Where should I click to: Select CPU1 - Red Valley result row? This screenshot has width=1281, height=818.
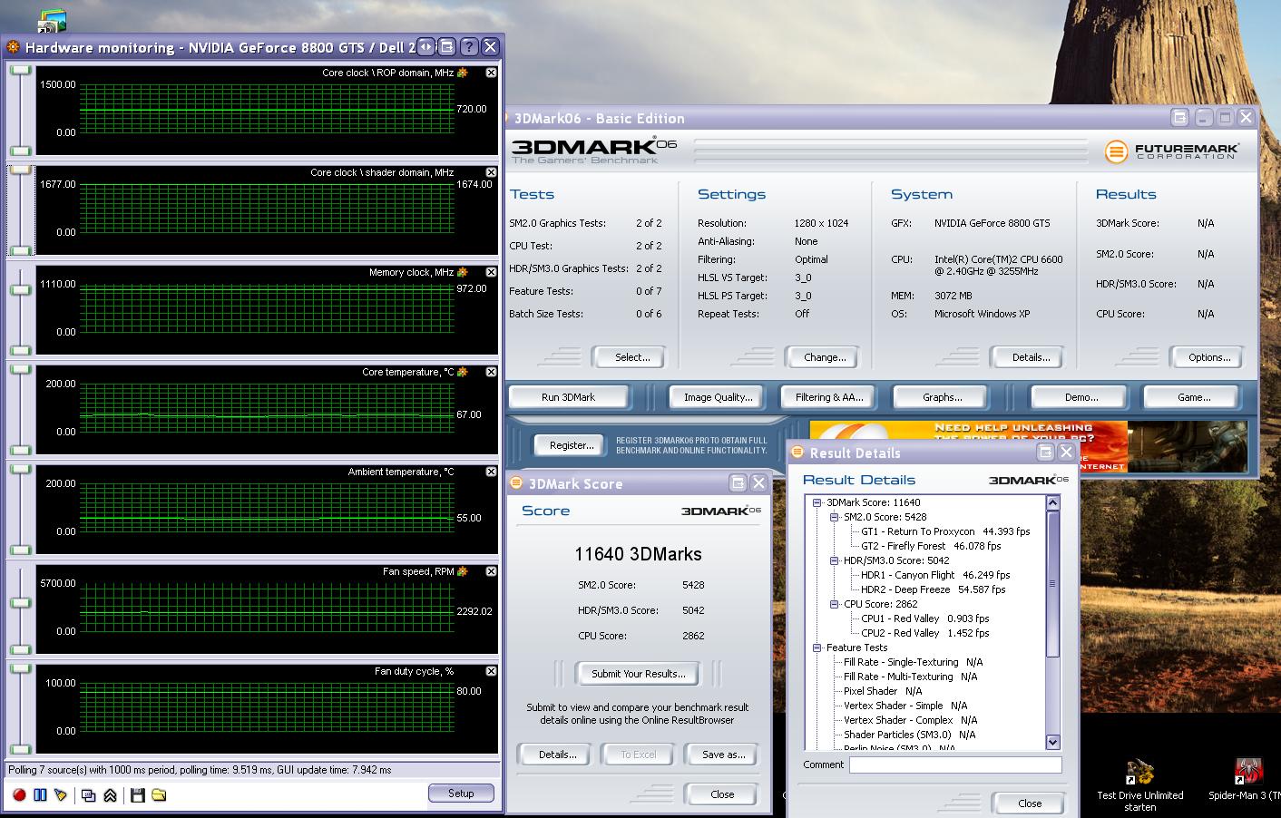[x=924, y=618]
